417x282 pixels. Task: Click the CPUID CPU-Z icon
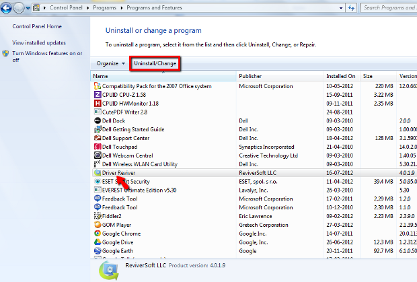(x=98, y=95)
